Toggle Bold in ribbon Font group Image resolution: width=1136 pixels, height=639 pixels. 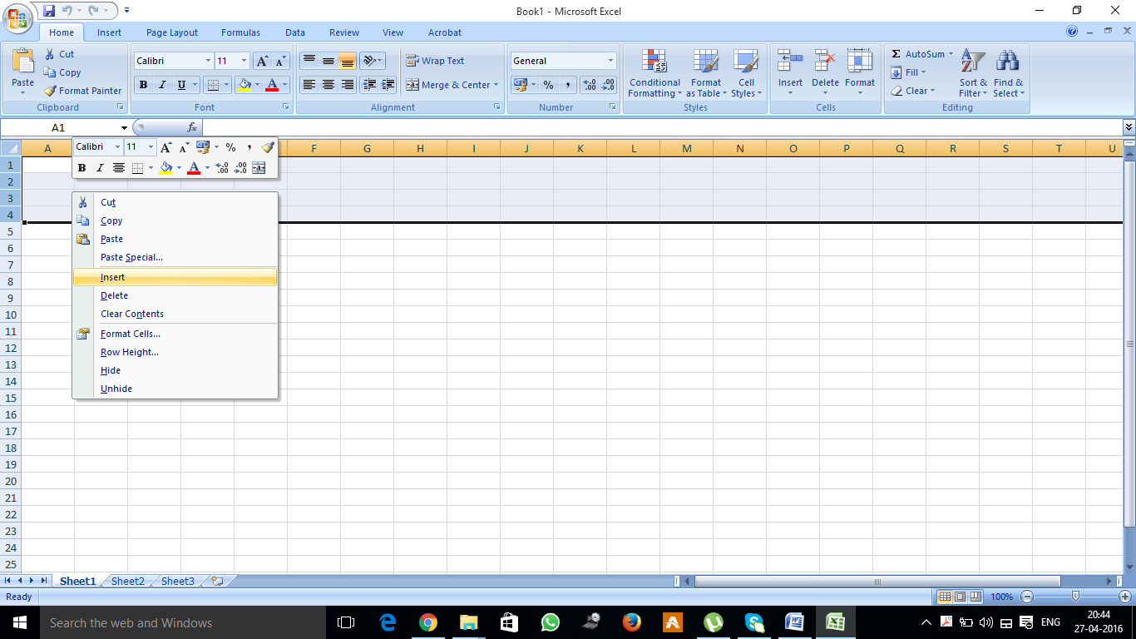click(x=143, y=85)
